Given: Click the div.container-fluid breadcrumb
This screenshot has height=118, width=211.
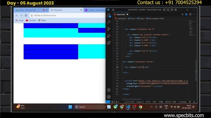Looking at the screenshot, I should (x=156, y=19).
